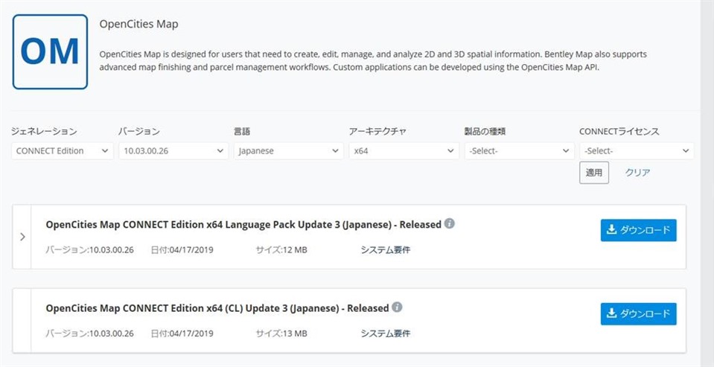Click the Language Pack Update 3 title
The width and height of the screenshot is (714, 367).
[x=243, y=224]
